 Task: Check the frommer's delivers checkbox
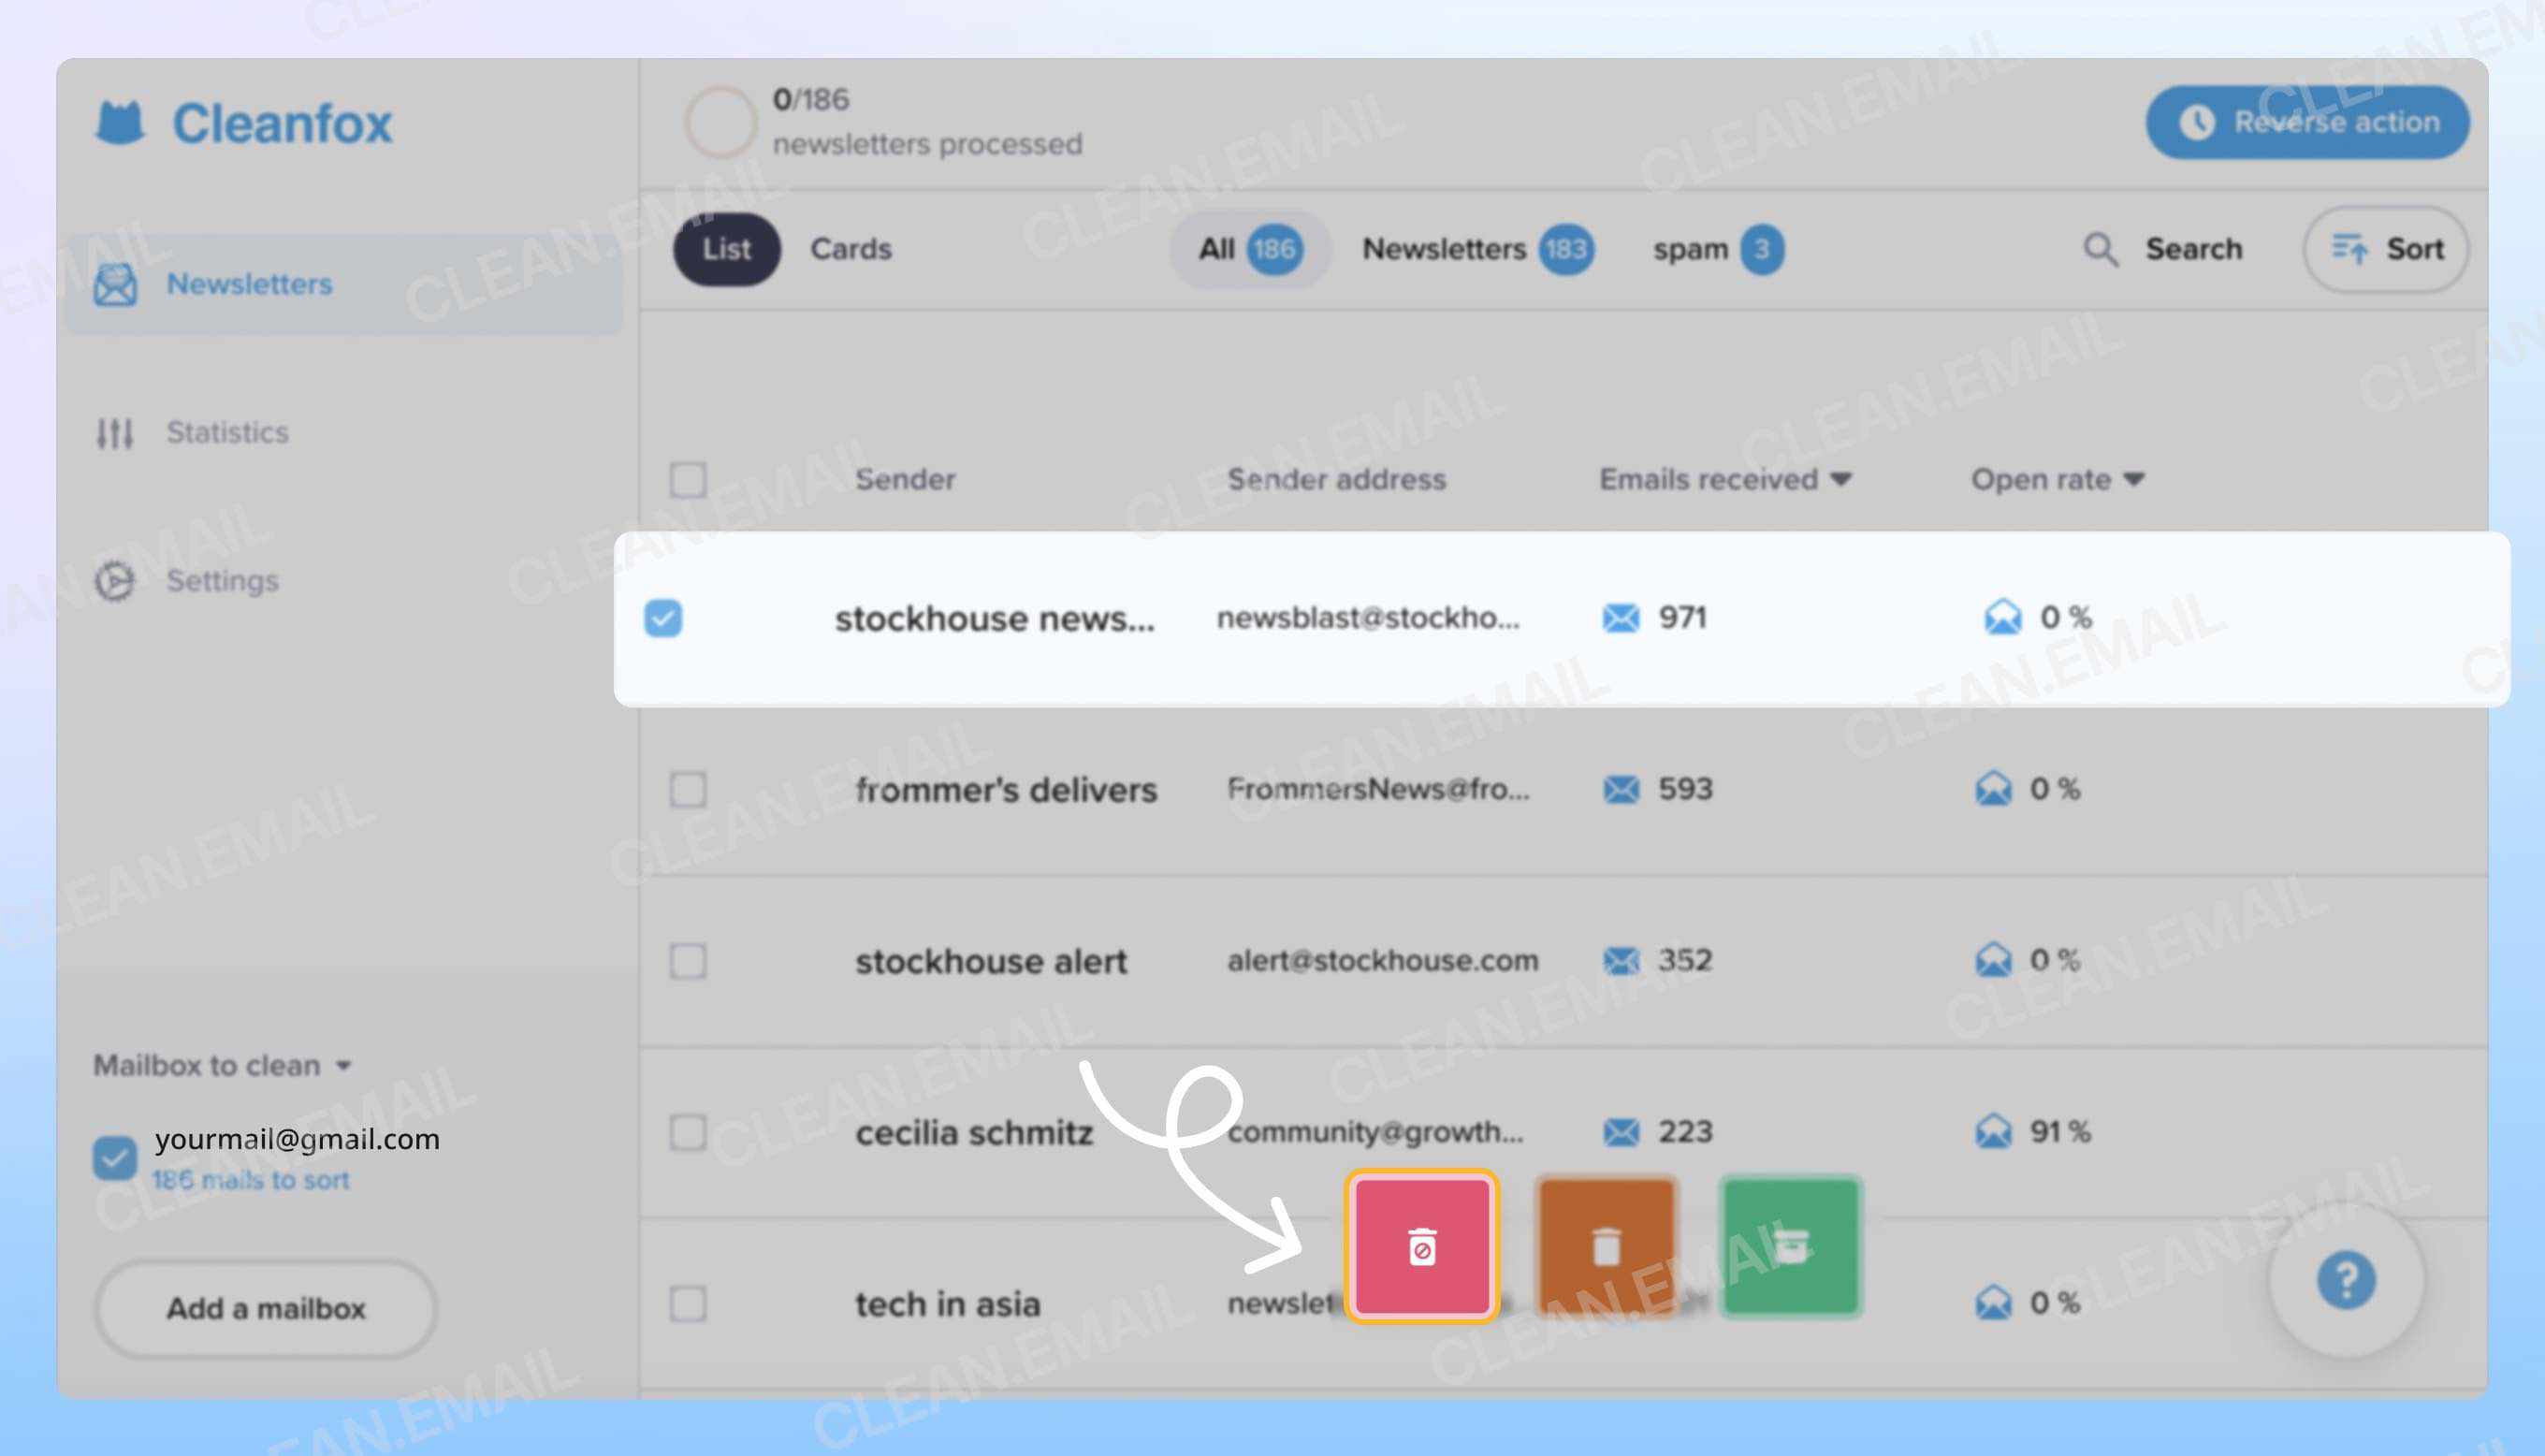click(x=688, y=790)
